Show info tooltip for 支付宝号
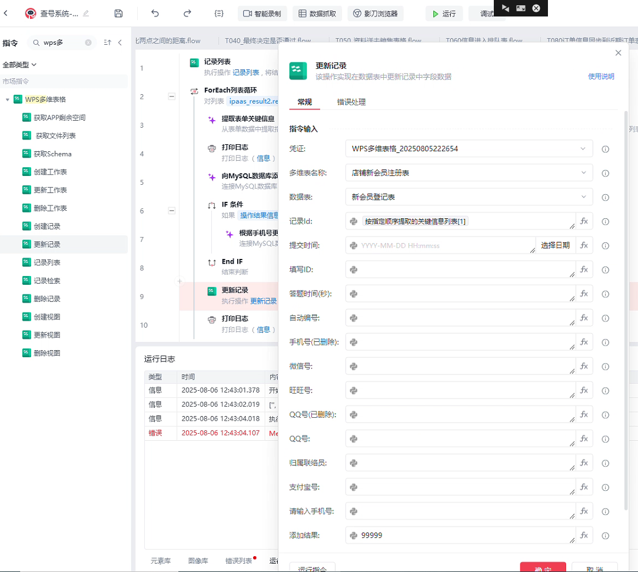This screenshot has height=572, width=638. click(606, 487)
